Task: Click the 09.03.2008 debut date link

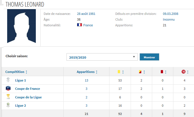Action: tap(171, 13)
